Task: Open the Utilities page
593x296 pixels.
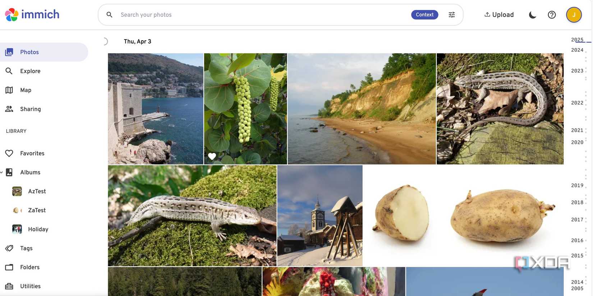Action: (x=30, y=286)
